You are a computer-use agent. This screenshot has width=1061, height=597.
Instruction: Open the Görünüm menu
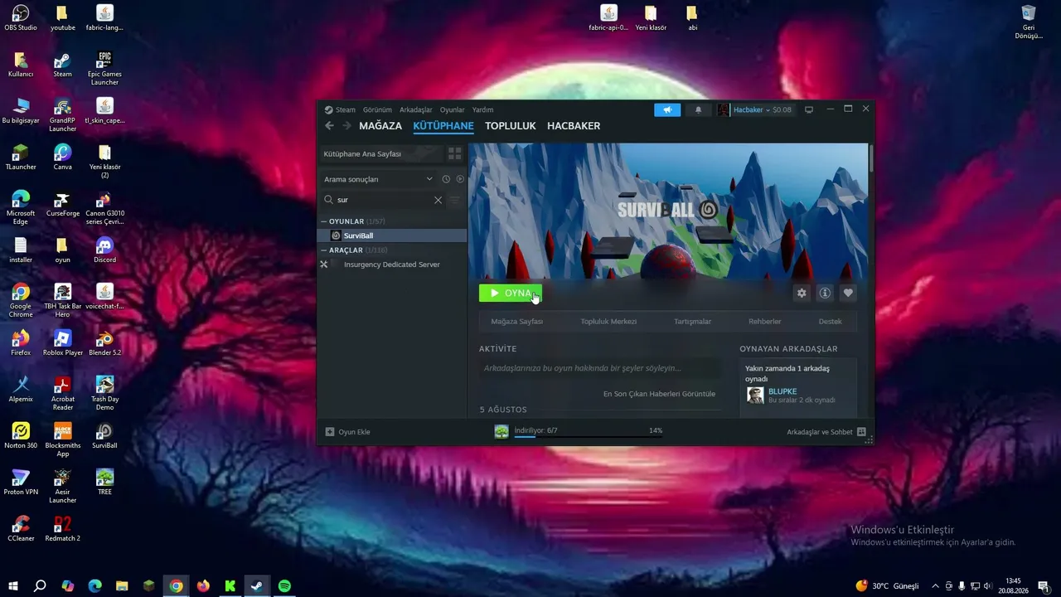click(377, 109)
